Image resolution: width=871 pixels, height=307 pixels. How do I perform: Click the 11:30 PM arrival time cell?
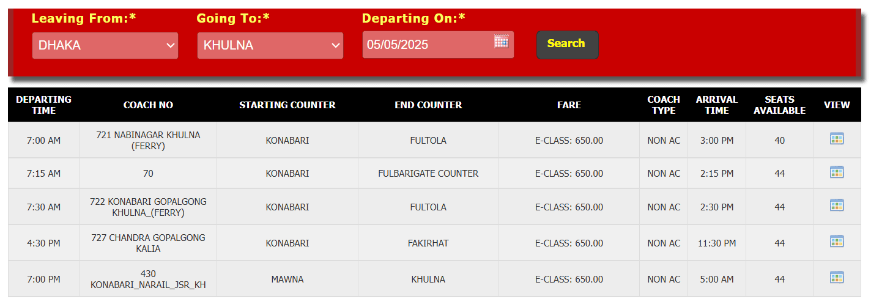tap(717, 243)
